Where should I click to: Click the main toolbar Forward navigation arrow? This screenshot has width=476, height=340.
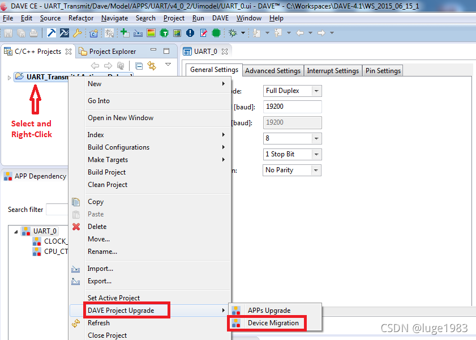[x=321, y=33]
